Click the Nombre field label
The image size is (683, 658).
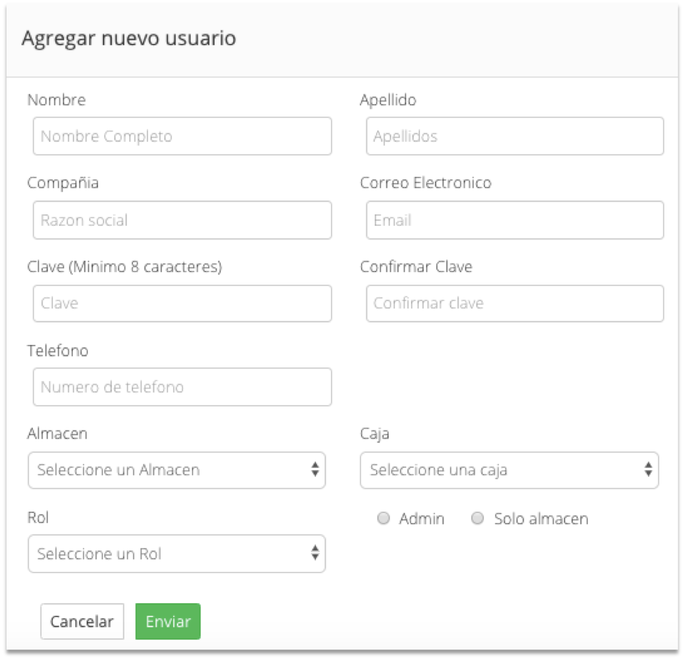pyautogui.click(x=56, y=100)
